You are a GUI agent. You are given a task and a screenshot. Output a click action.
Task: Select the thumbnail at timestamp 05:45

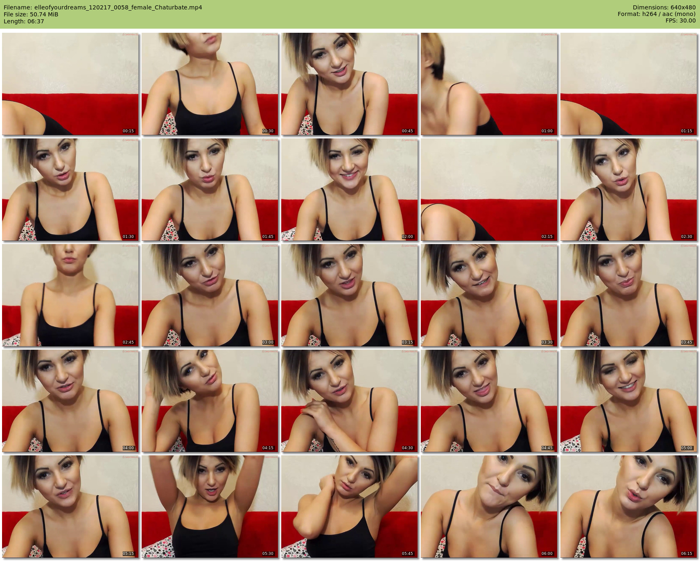click(350, 507)
